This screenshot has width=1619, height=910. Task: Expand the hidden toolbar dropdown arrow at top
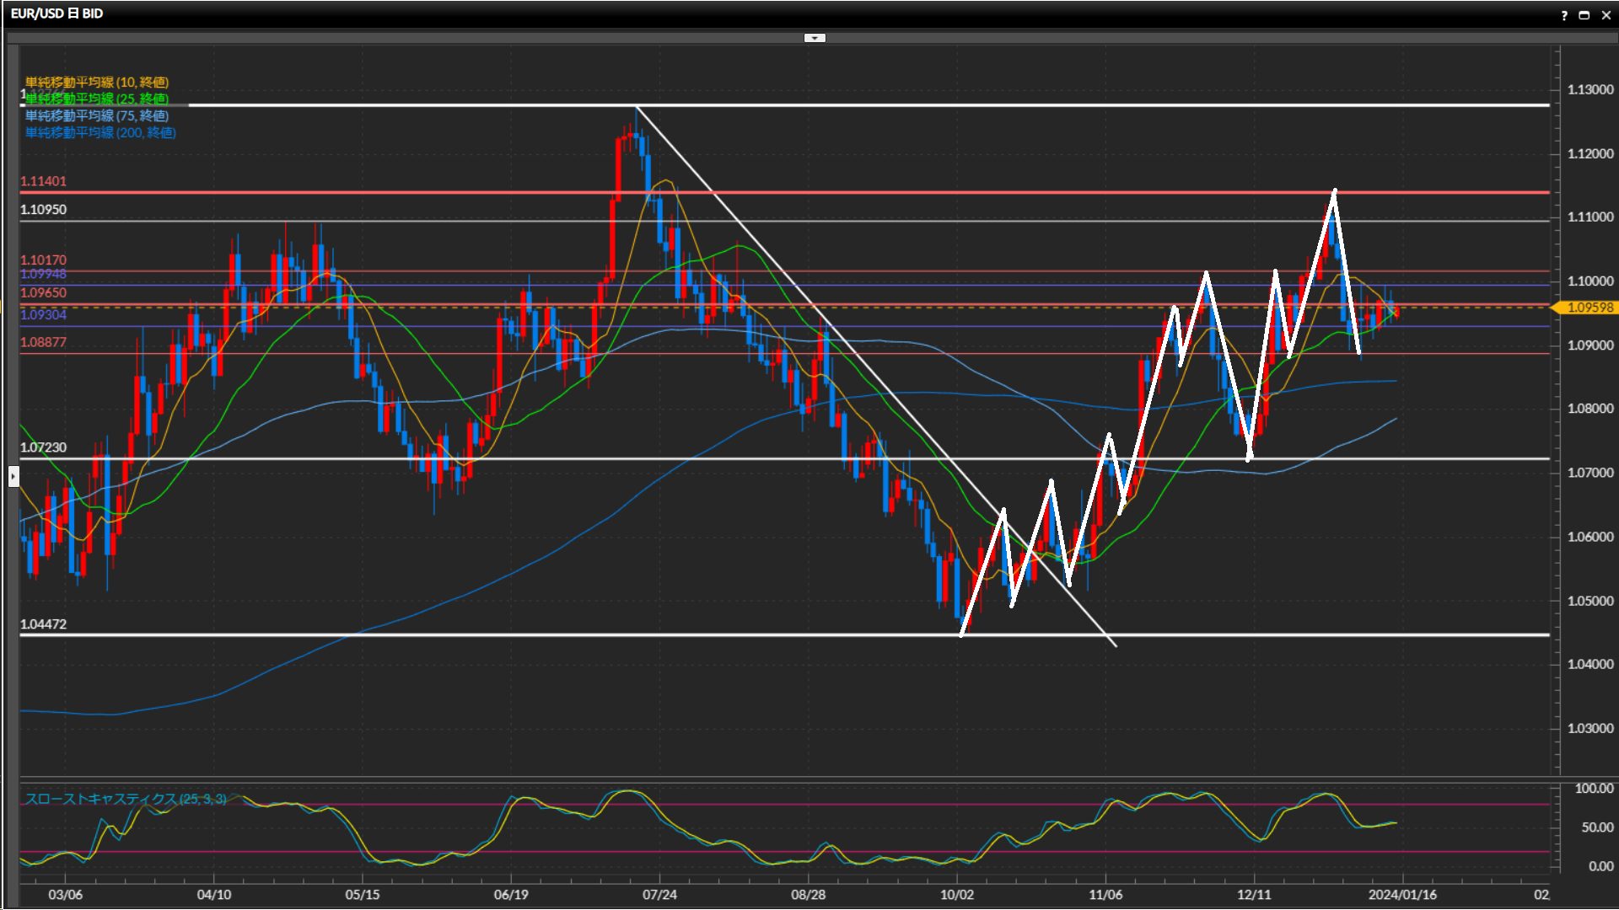815,38
